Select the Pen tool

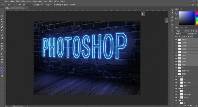[2, 49]
